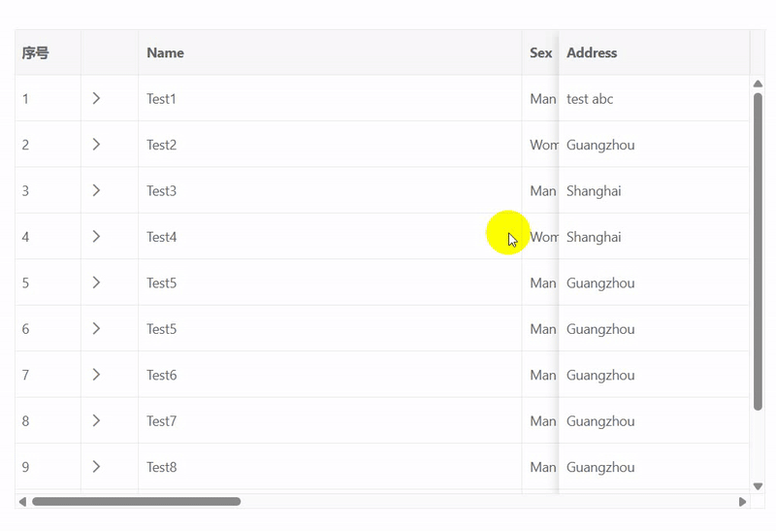This screenshot has width=776, height=531.
Task: Expand row number 6
Action: click(x=96, y=329)
